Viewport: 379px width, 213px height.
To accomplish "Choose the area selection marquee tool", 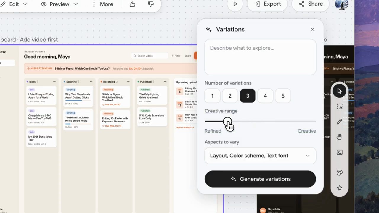I will [339, 106].
